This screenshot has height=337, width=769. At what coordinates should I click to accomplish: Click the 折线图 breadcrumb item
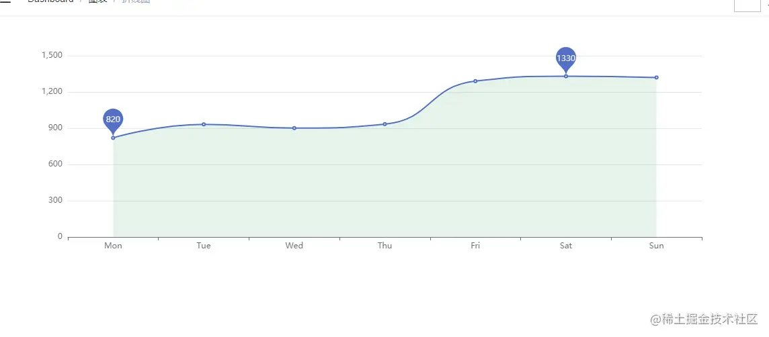point(136,1)
